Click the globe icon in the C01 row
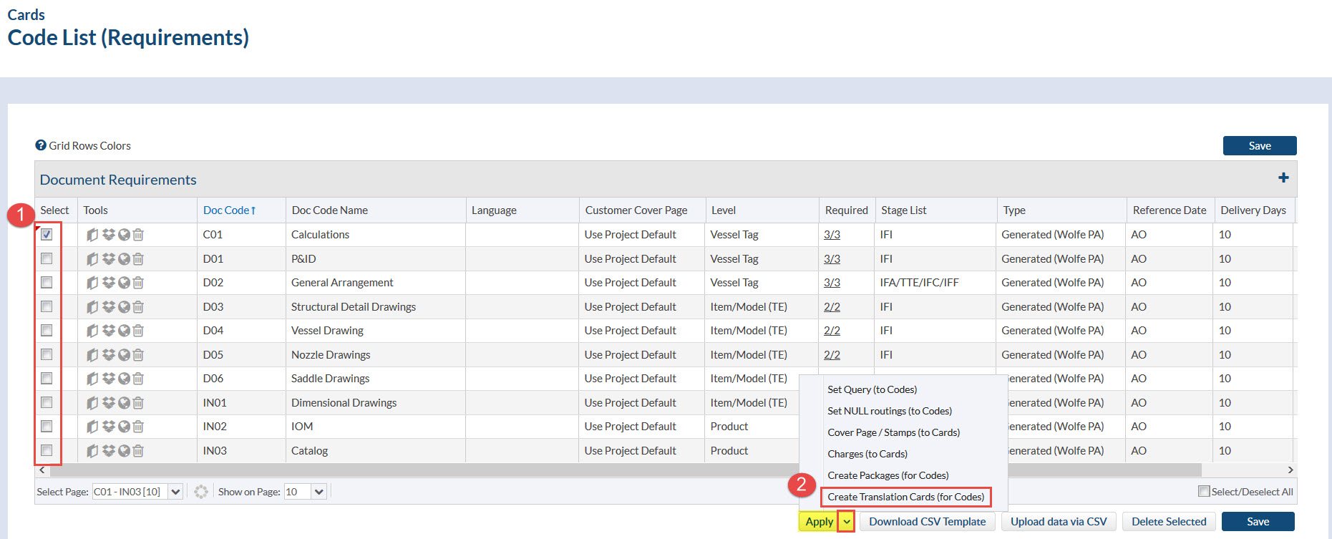 click(124, 235)
